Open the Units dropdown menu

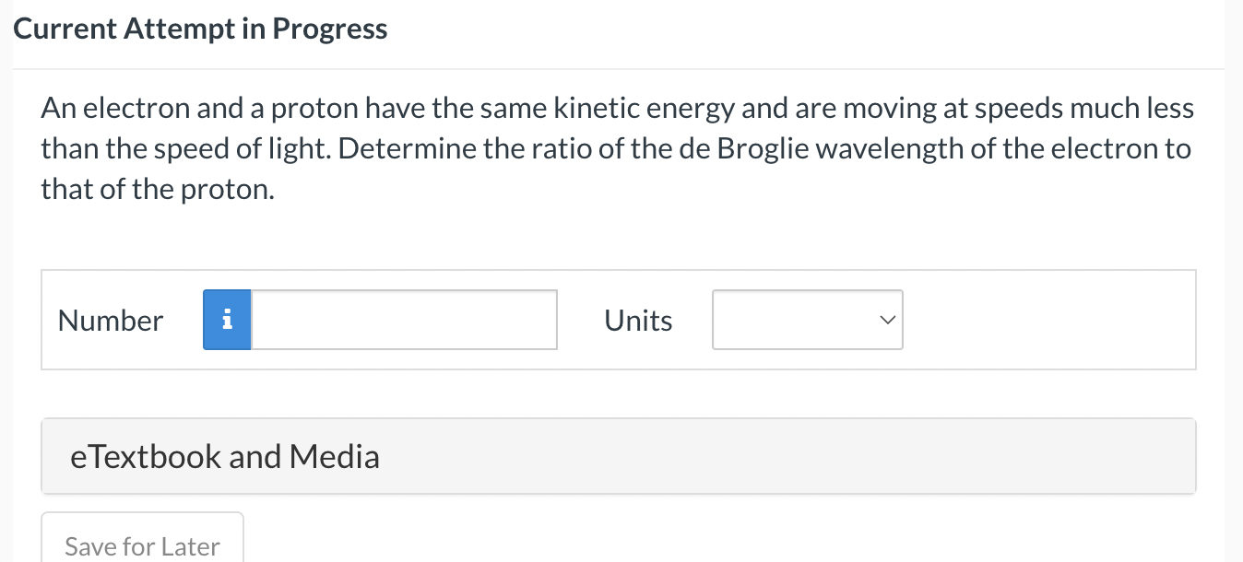coord(807,320)
